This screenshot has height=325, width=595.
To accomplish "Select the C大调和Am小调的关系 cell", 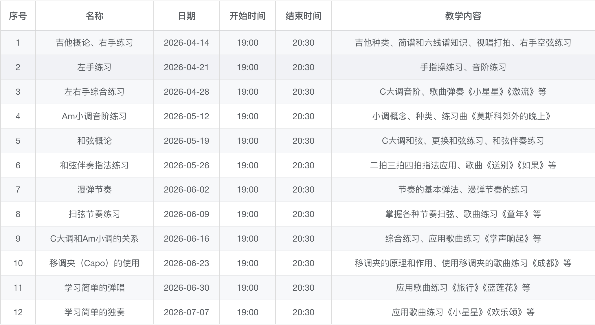I will click(94, 239).
